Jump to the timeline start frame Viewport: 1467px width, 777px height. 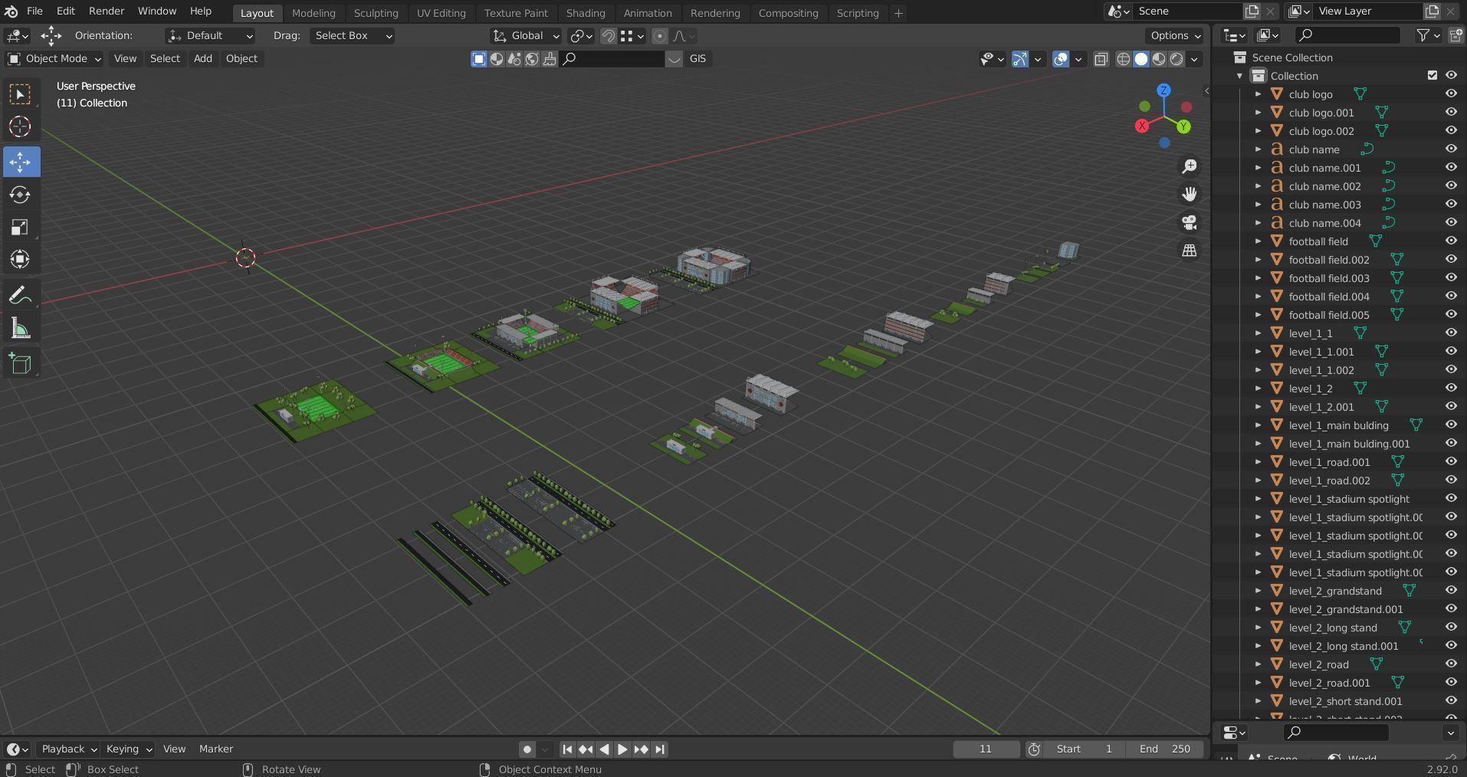(x=567, y=749)
